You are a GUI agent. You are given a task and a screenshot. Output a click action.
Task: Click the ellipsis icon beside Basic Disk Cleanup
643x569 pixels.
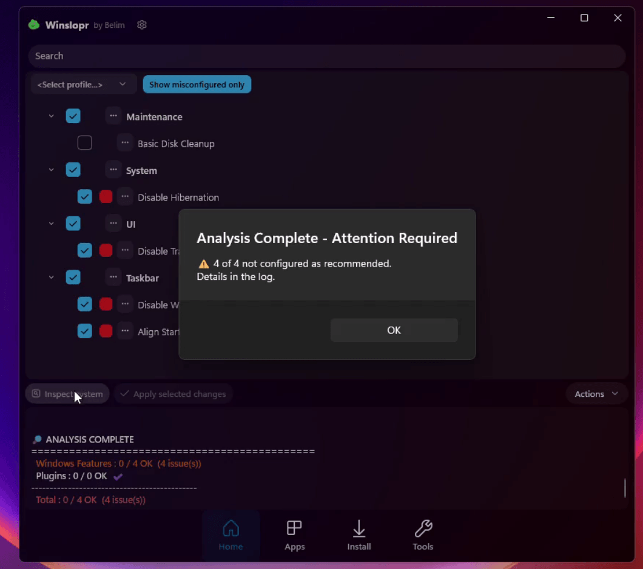coord(125,142)
